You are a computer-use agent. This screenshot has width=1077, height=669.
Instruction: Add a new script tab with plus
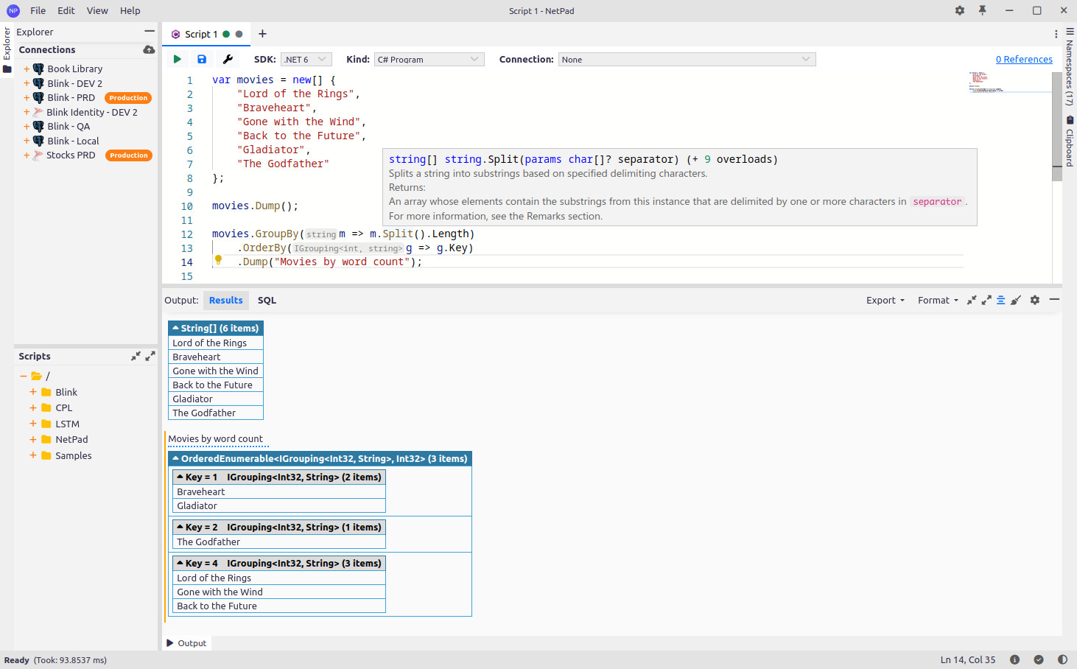pos(262,34)
